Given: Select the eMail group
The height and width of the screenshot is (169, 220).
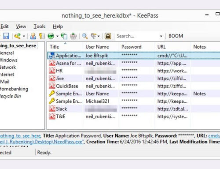Looking at the screenshot, I should coord(5,82).
